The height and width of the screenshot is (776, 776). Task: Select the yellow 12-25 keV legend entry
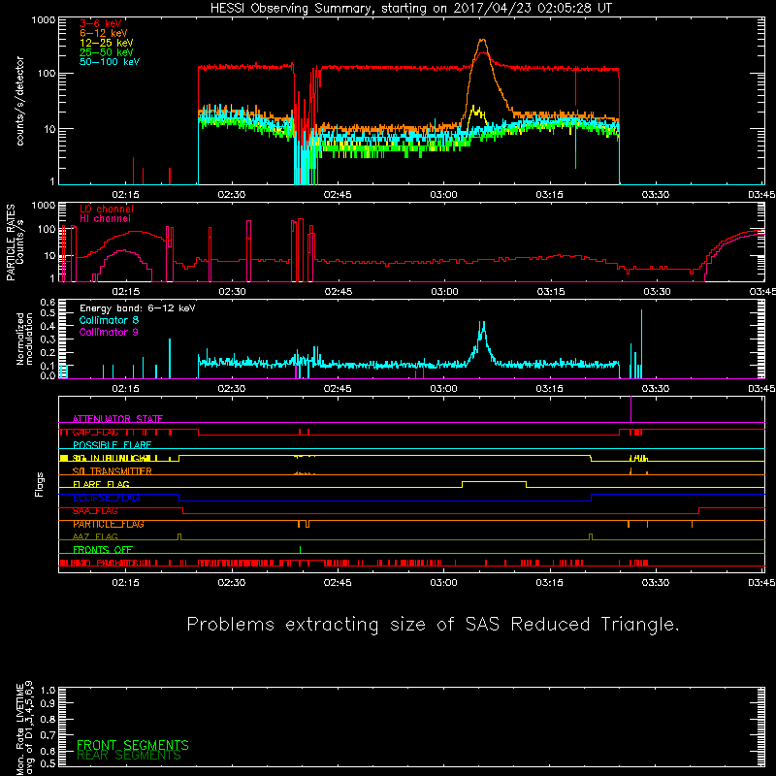(107, 43)
